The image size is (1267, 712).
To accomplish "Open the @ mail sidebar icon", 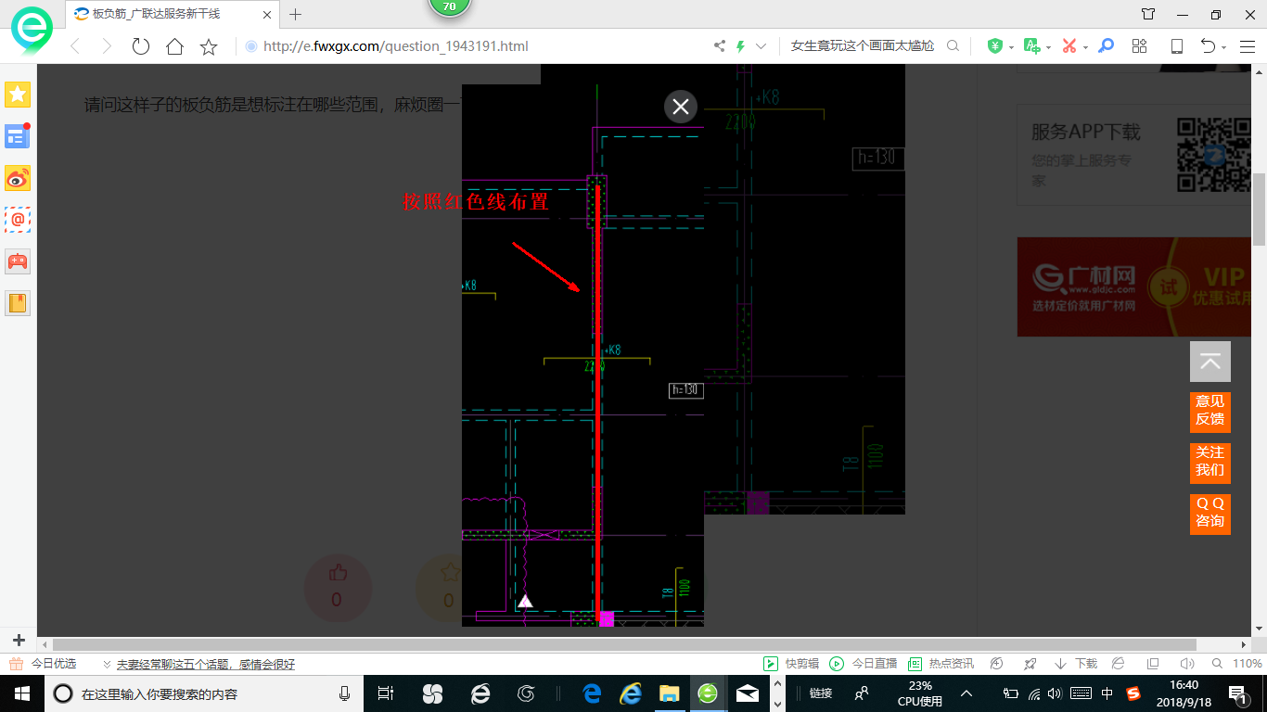I will coord(18,220).
